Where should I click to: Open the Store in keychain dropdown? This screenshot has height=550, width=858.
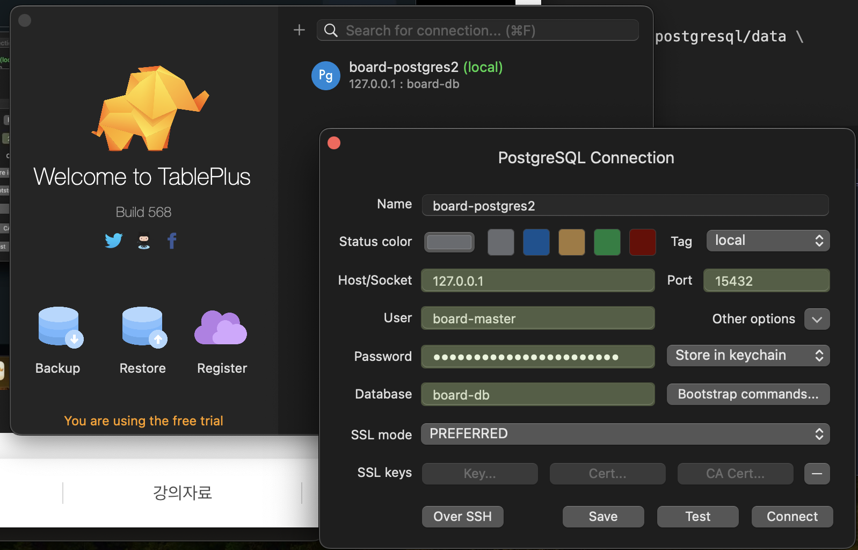pos(748,356)
